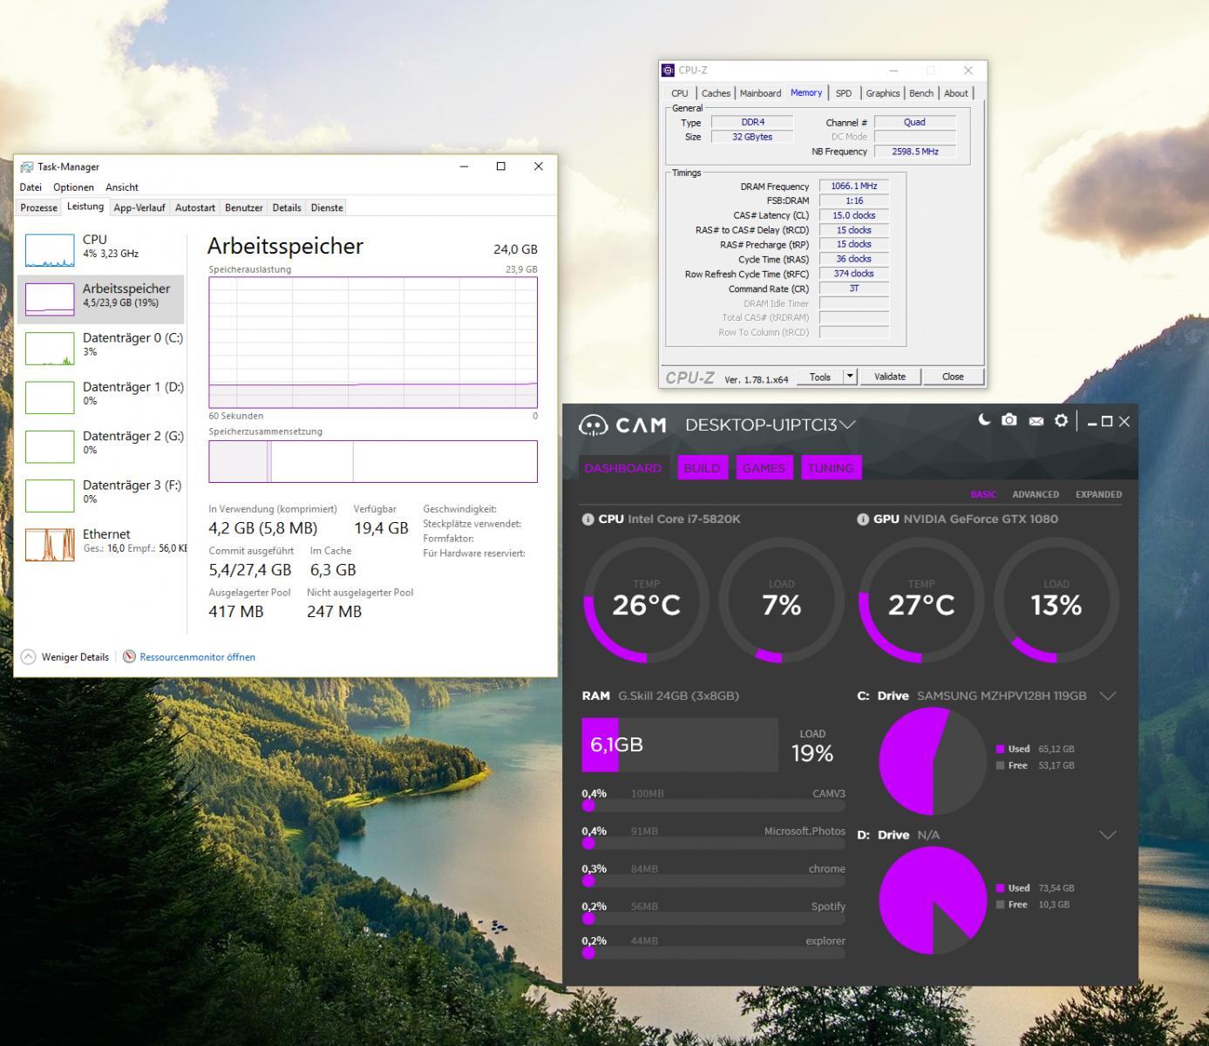Click the CPU-Z title bar icon
The image size is (1209, 1046).
click(x=669, y=70)
